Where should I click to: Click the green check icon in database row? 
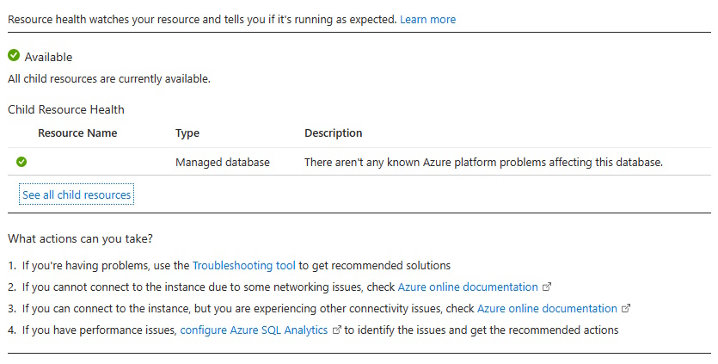tap(21, 162)
